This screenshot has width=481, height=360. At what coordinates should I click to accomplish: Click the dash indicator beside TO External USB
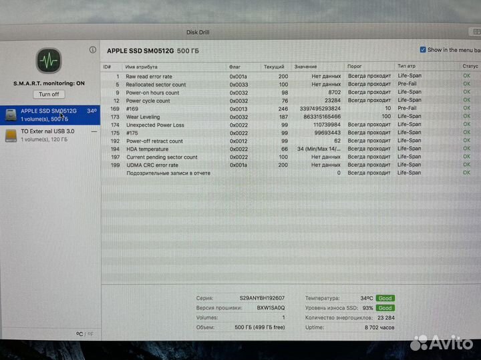[x=94, y=131]
